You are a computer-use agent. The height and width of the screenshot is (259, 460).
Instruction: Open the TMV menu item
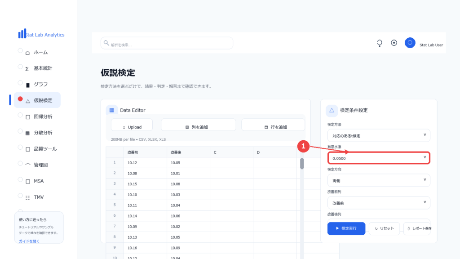pyautogui.click(x=39, y=197)
